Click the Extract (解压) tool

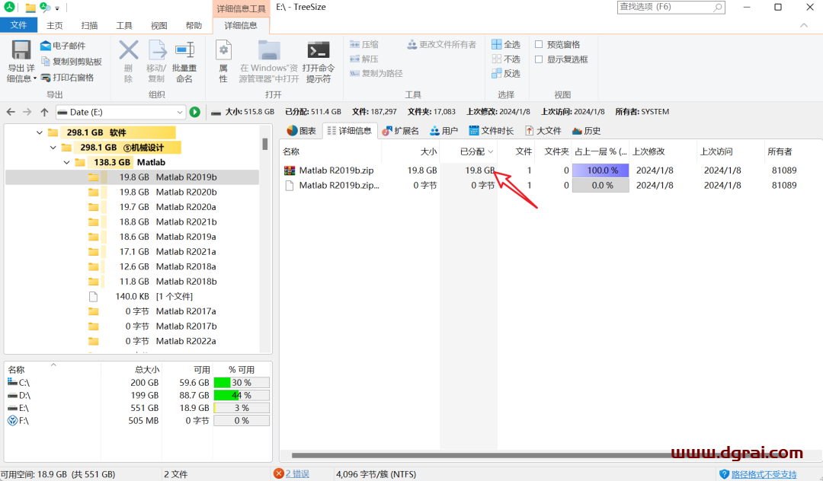coord(364,59)
